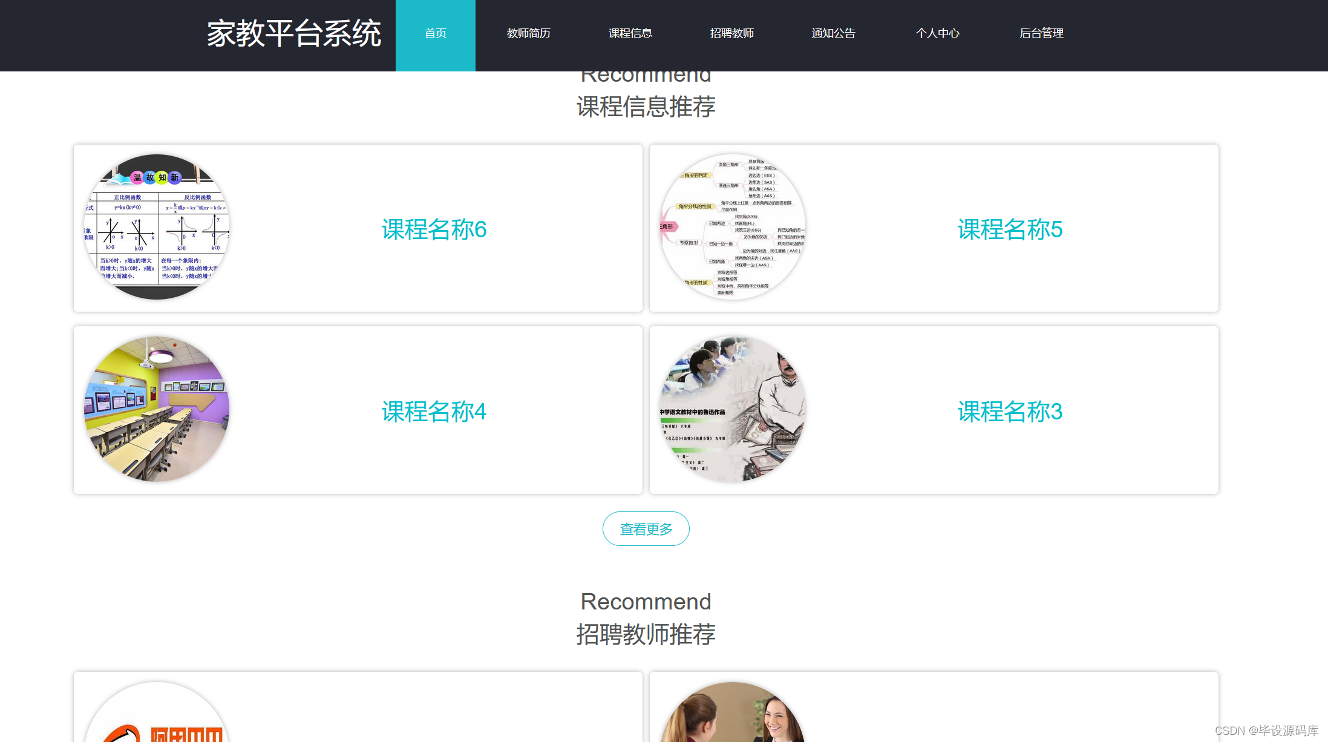This screenshot has height=742, width=1328.
Task: Open the 课程名称3 course link
Action: tap(1010, 412)
